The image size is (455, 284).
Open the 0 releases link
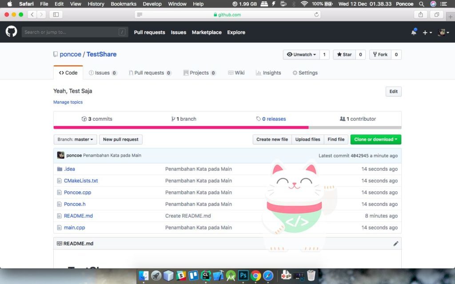coord(271,119)
